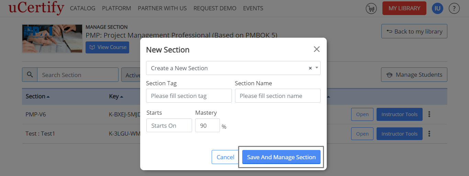Clear the Create a New Section selection
Screen dimensions: 469x176
(310, 68)
